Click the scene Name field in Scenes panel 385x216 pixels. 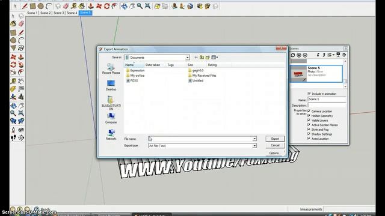(x=327, y=99)
